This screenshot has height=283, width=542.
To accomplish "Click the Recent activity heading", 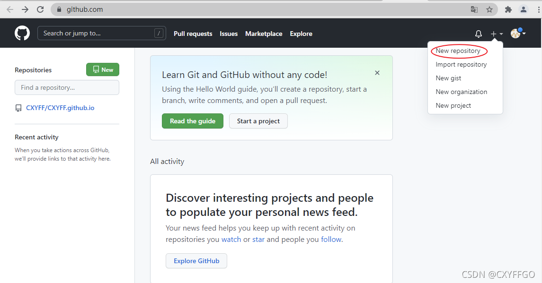I will (36, 137).
